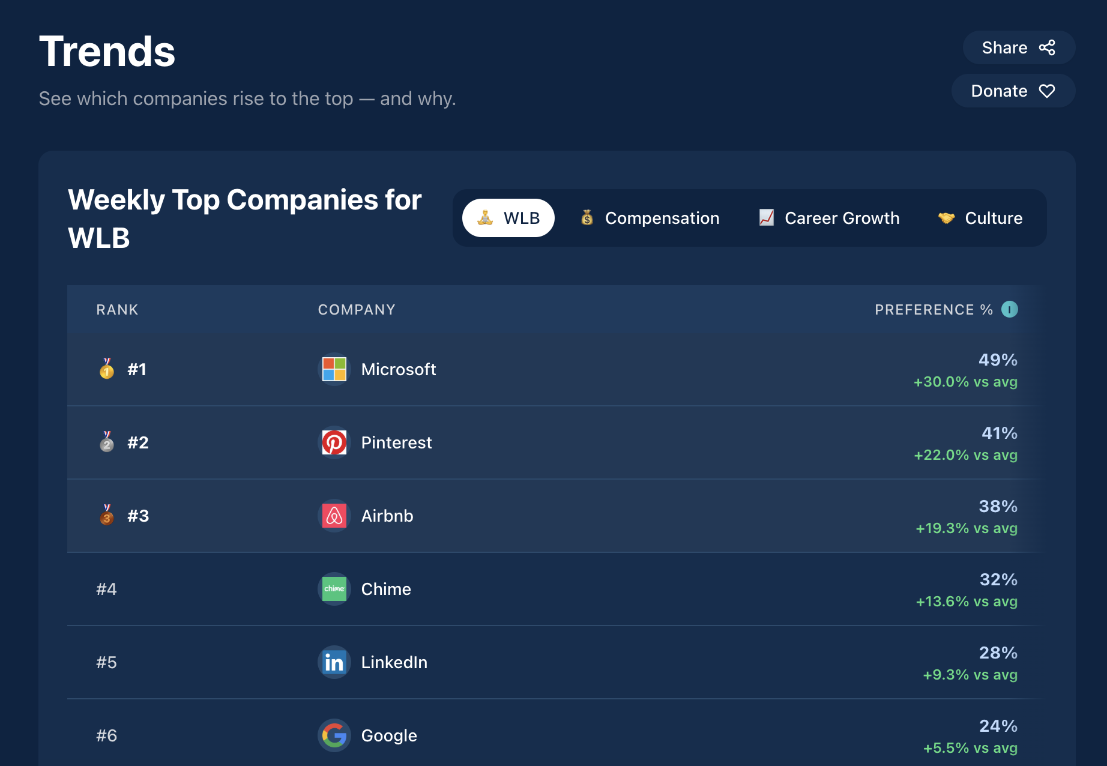Click the Donate button

[x=1013, y=91]
